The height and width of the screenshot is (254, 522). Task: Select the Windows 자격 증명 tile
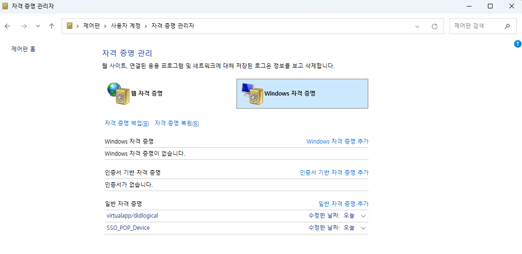click(302, 94)
